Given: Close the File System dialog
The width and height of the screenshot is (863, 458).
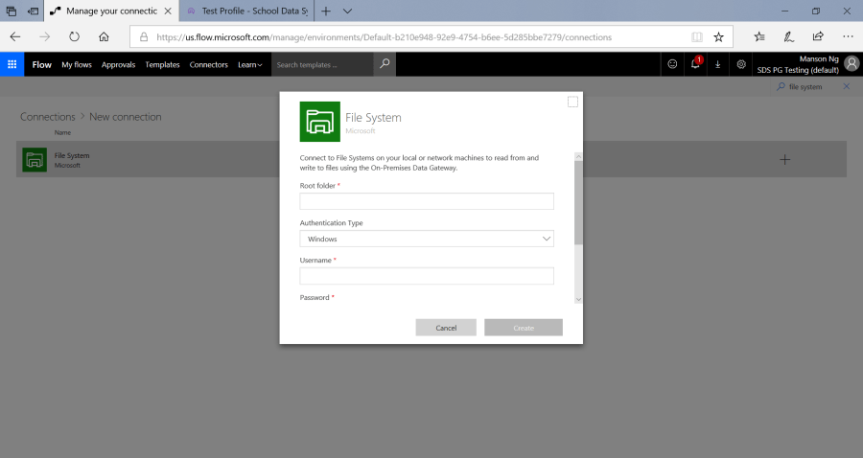Looking at the screenshot, I should 572,102.
